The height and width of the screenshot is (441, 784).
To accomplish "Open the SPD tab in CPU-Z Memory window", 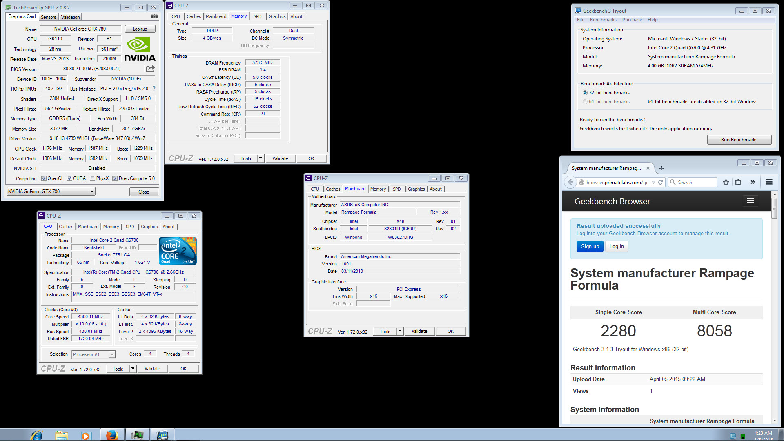I will 257,16.
